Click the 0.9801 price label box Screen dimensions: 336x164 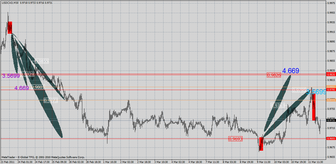coord(38,87)
